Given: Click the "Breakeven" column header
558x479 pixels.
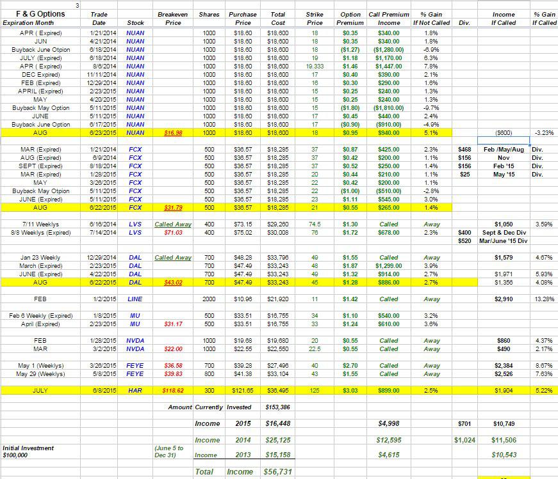Looking at the screenshot, I should tap(172, 14).
